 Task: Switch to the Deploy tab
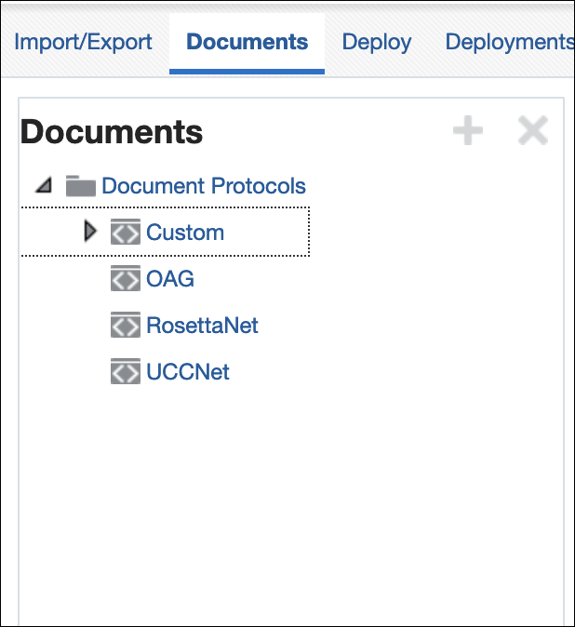pos(377,42)
